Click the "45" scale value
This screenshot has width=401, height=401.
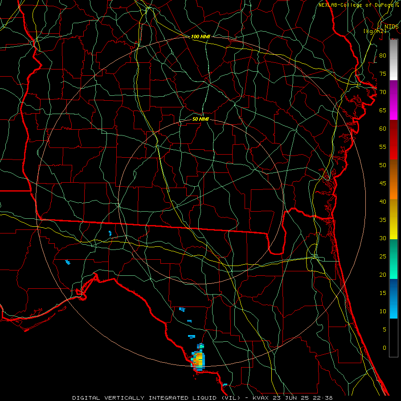[x=383, y=184]
